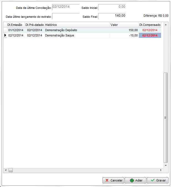The image size is (171, 187).
Task: Click the Dt.Compensado column header
Action: [x=150, y=25]
